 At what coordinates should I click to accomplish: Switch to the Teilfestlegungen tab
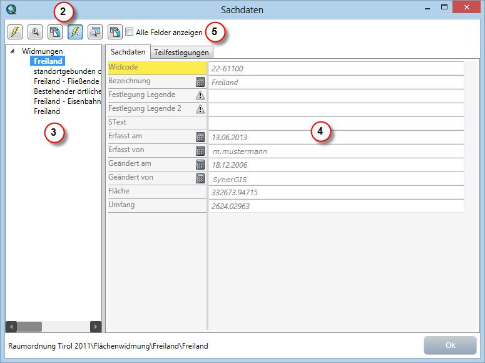click(181, 53)
